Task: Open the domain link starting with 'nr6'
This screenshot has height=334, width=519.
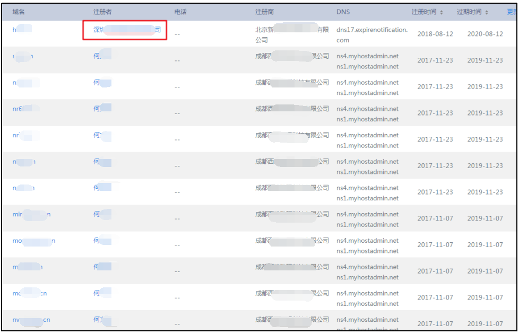Action: pos(26,109)
